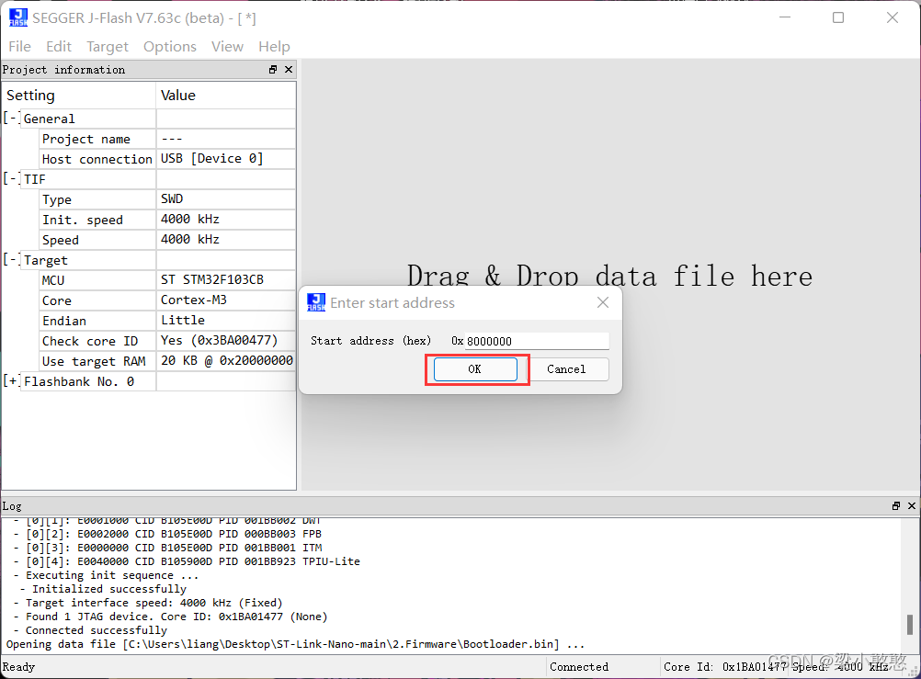921x679 pixels.
Task: Click the 20 KB @ 0x20000000 value
Action: coord(227,361)
